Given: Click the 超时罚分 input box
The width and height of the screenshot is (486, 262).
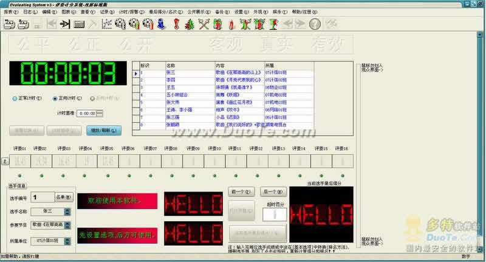Looking at the screenshot, I should (275, 215).
